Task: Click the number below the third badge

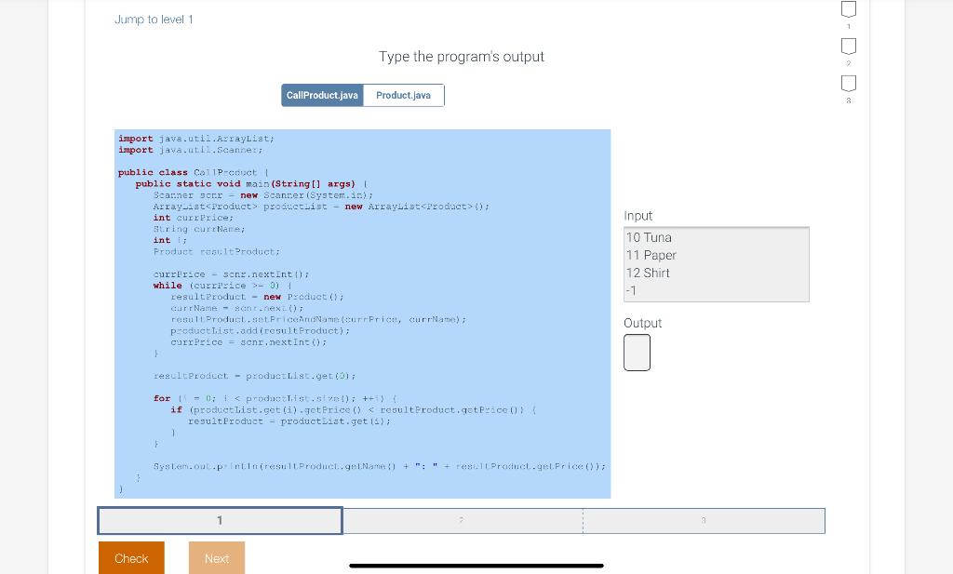Action: point(848,100)
